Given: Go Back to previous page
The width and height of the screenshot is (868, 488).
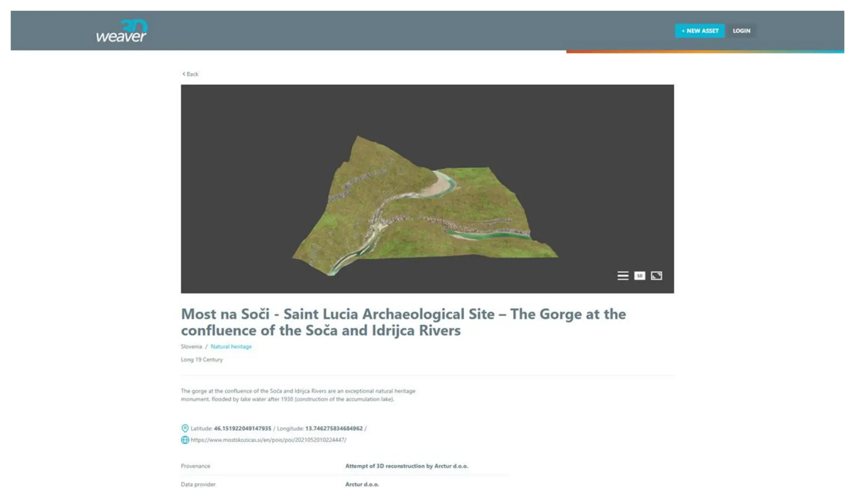Looking at the screenshot, I should [192, 74].
